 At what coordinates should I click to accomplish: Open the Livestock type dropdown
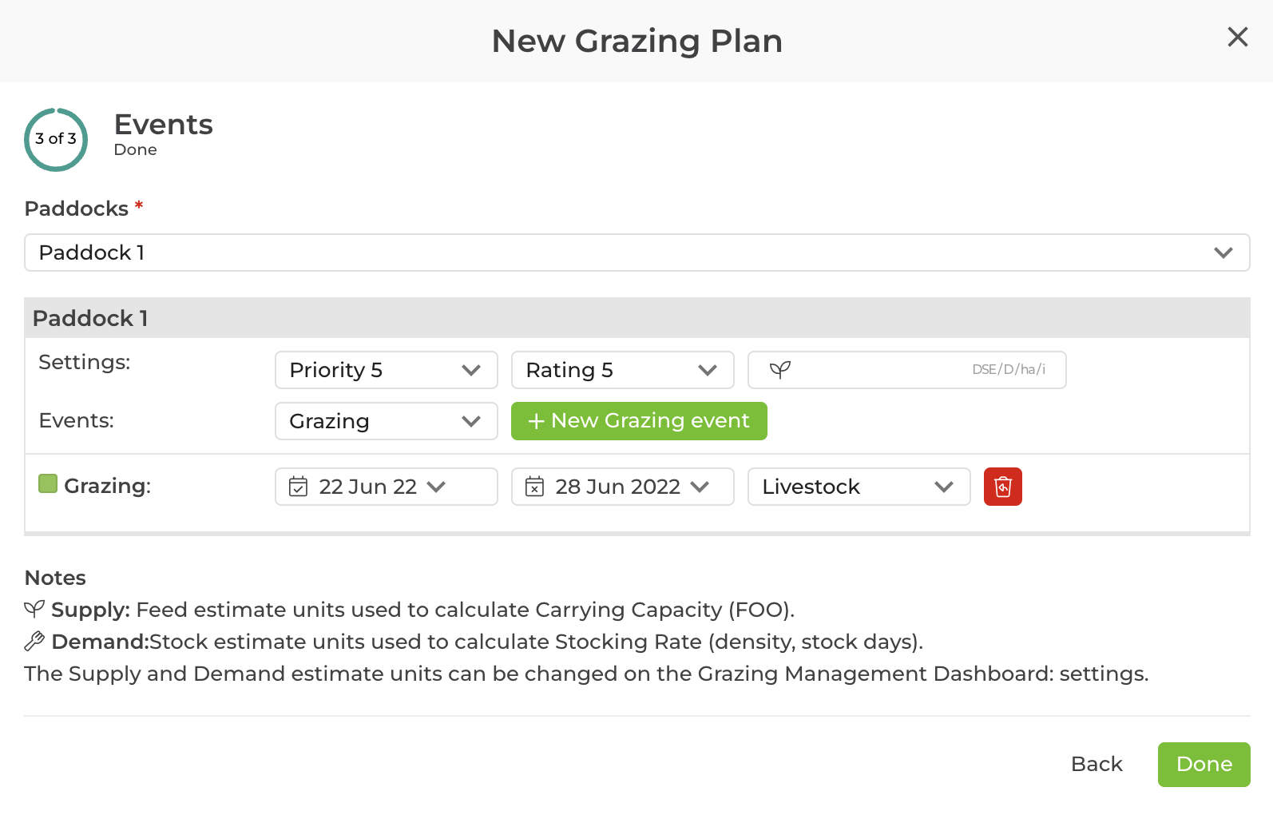[859, 487]
